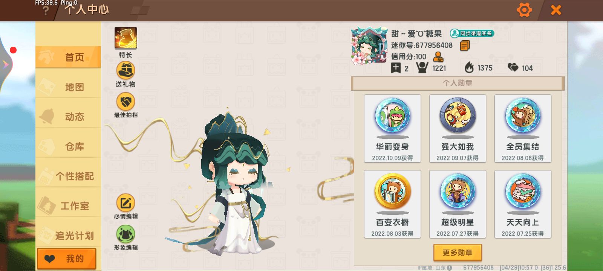Click the 同步渠道实名 badge
Screen dimensions: 603x271
pyautogui.click(x=472, y=33)
